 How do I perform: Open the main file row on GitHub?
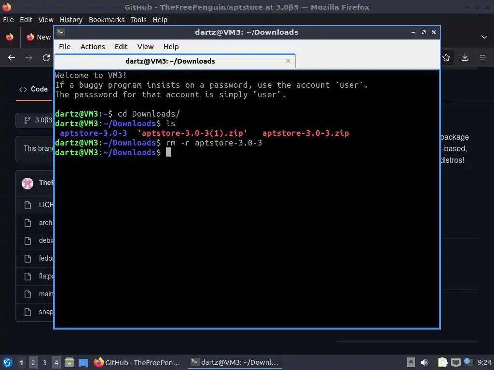point(35,294)
